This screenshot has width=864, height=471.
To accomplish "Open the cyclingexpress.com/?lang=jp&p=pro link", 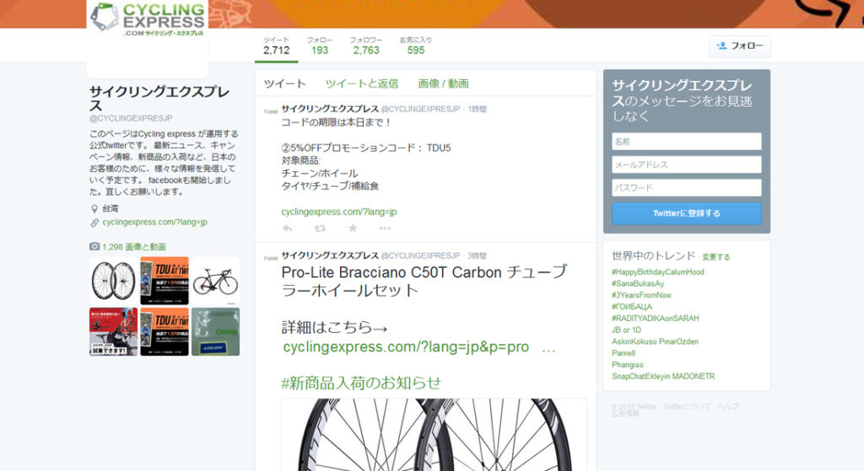I will pyautogui.click(x=406, y=347).
